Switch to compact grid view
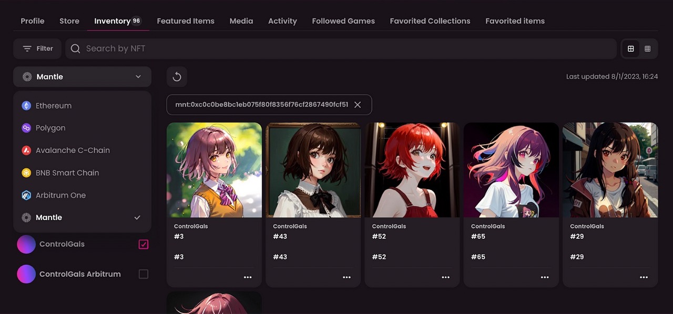673x314 pixels. click(x=647, y=49)
